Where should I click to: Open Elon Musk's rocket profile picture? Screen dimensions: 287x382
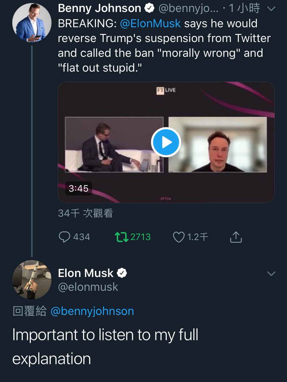tap(32, 280)
